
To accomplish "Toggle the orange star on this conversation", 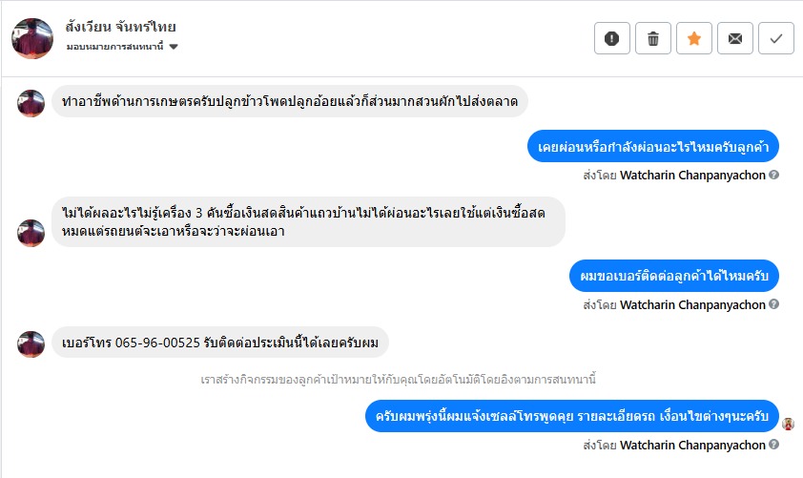I will 694,38.
